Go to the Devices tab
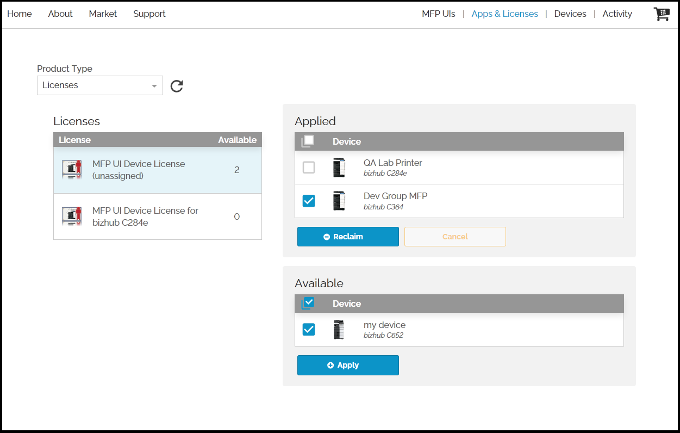Screen dimensions: 680x433 (x=570, y=14)
